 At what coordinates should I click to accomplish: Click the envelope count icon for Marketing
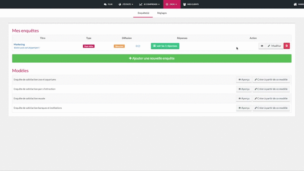(x=138, y=46)
